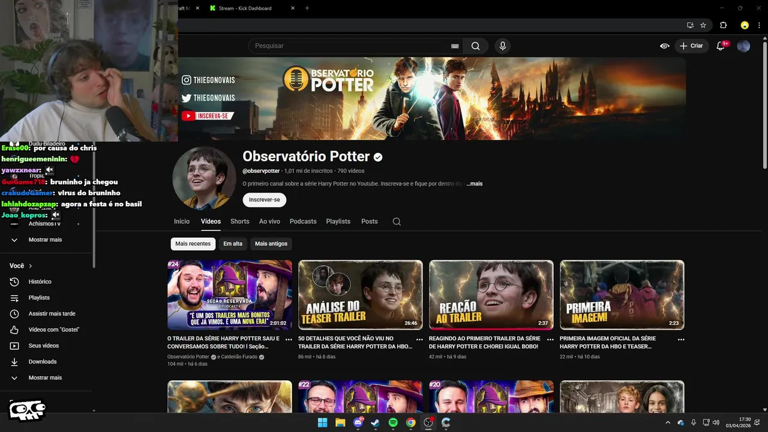The image size is (768, 432).
Task: Close the Stream - Kick Dashboard tab
Action: [x=293, y=8]
